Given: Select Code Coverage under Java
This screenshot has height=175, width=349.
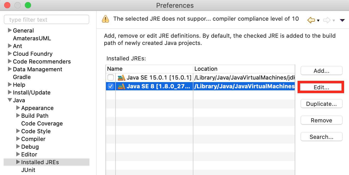Looking at the screenshot, I should pyautogui.click(x=42, y=123).
